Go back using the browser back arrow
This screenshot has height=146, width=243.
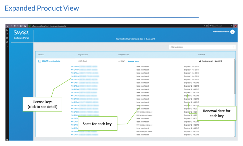point(7,26)
